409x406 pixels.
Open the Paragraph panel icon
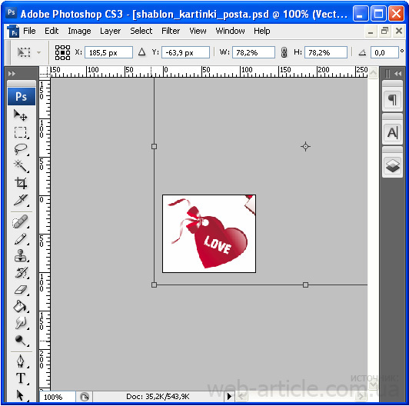(392, 99)
